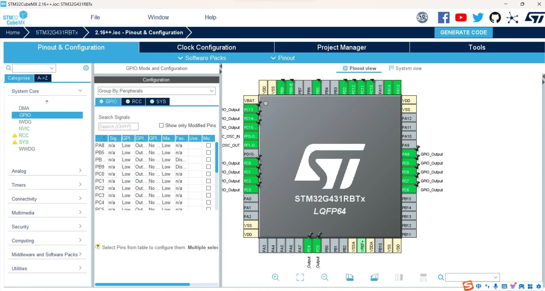The width and height of the screenshot is (545, 291).
Task: Click the ST logo icon
Action: [534, 18]
